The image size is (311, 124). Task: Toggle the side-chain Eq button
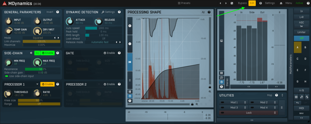(x=37, y=53)
